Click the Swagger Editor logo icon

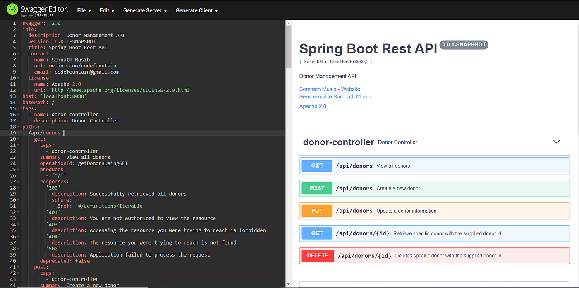pos(12,10)
